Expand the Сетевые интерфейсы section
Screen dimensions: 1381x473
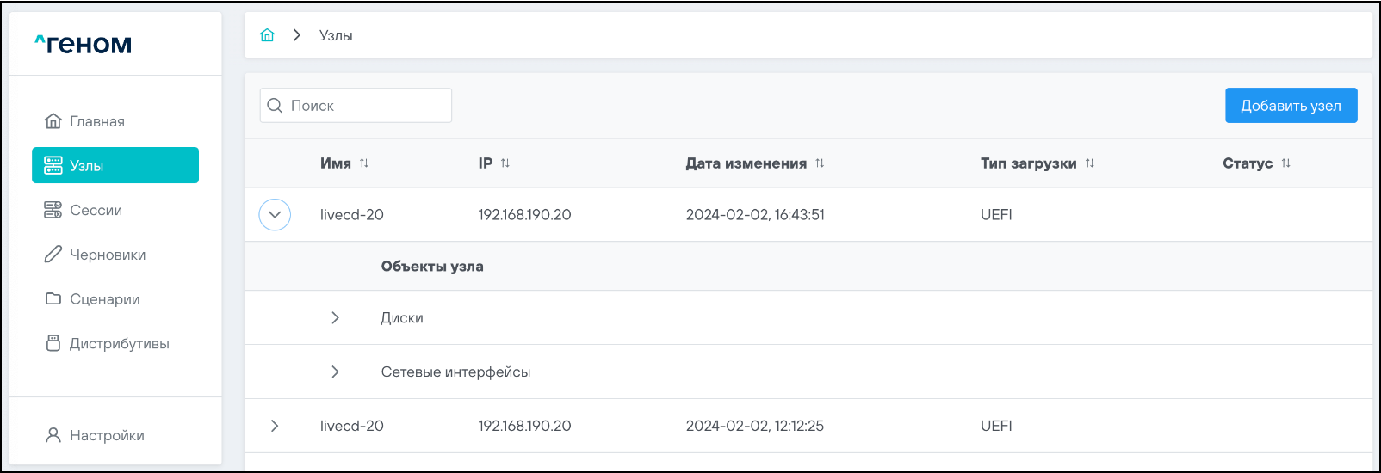335,372
